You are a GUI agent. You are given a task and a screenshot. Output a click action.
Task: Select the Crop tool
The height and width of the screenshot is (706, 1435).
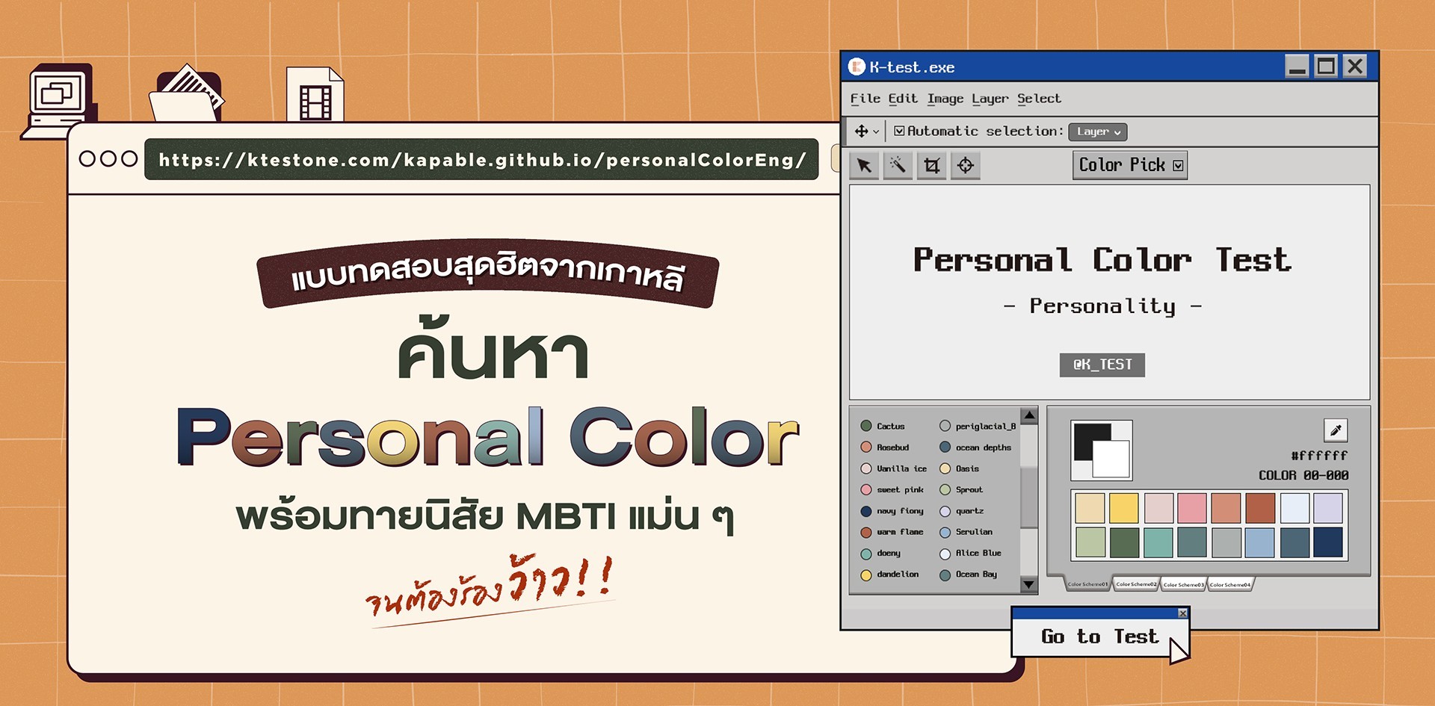coord(931,165)
